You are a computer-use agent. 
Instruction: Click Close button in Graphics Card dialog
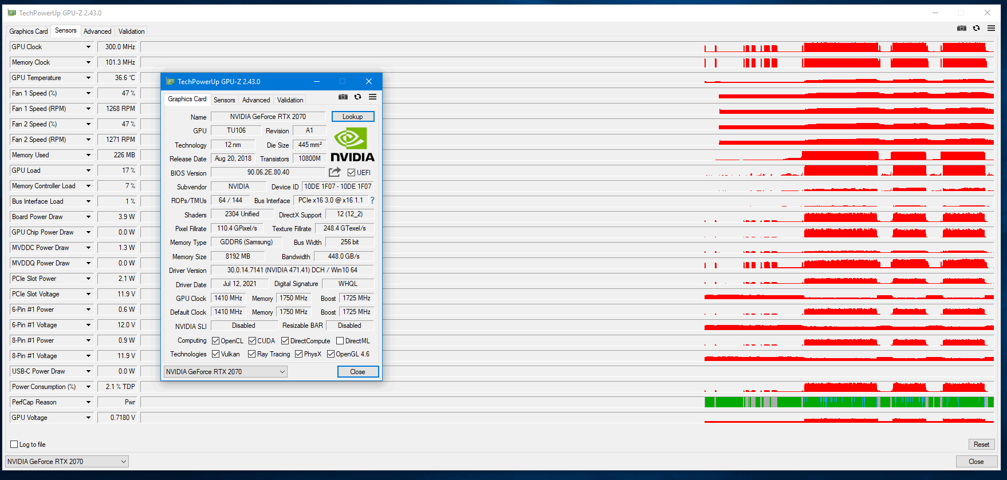pyautogui.click(x=358, y=372)
